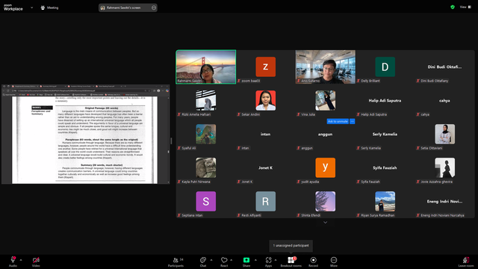Expand Apps options arrow

tap(276, 260)
